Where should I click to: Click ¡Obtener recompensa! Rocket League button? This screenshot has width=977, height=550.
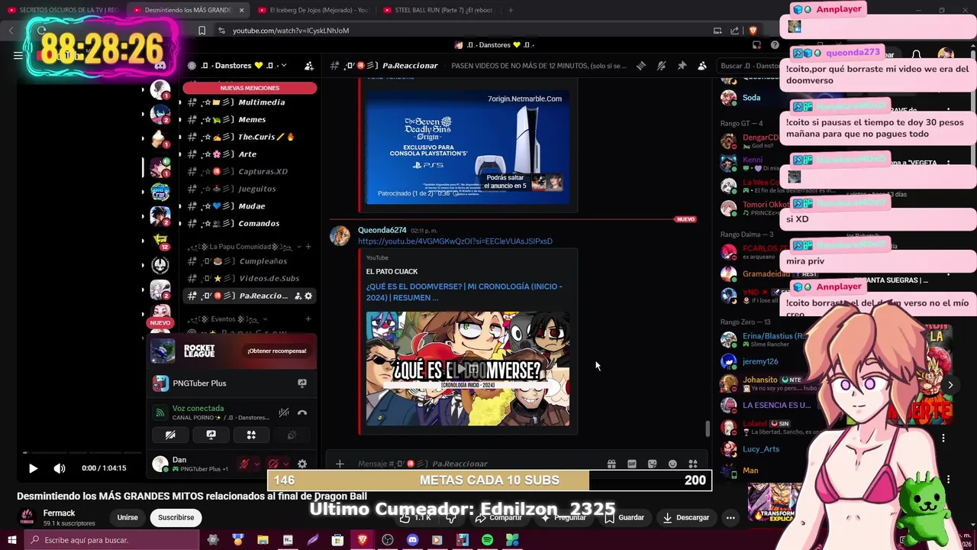[276, 351]
